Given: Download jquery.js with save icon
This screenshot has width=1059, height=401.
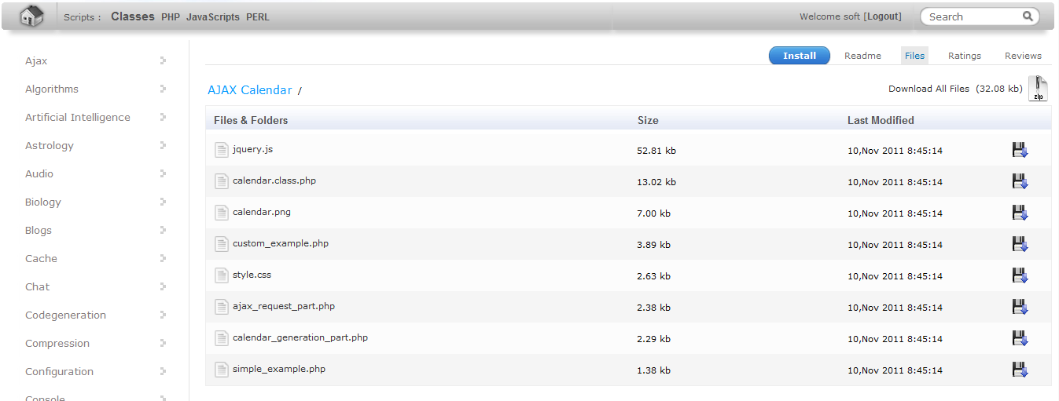Looking at the screenshot, I should [x=1020, y=150].
